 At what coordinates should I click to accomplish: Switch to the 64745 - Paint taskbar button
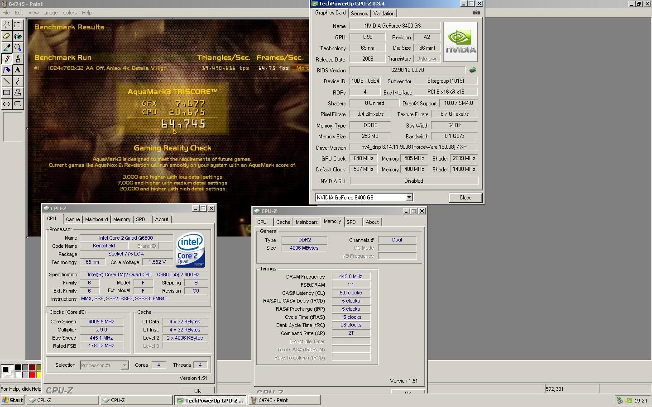click(284, 400)
